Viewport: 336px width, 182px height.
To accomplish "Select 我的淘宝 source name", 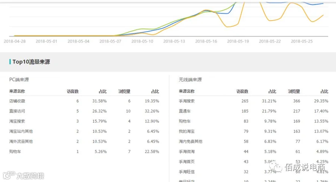I will click(x=187, y=131).
